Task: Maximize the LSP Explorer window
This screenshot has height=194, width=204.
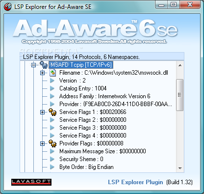Action: (174, 4)
